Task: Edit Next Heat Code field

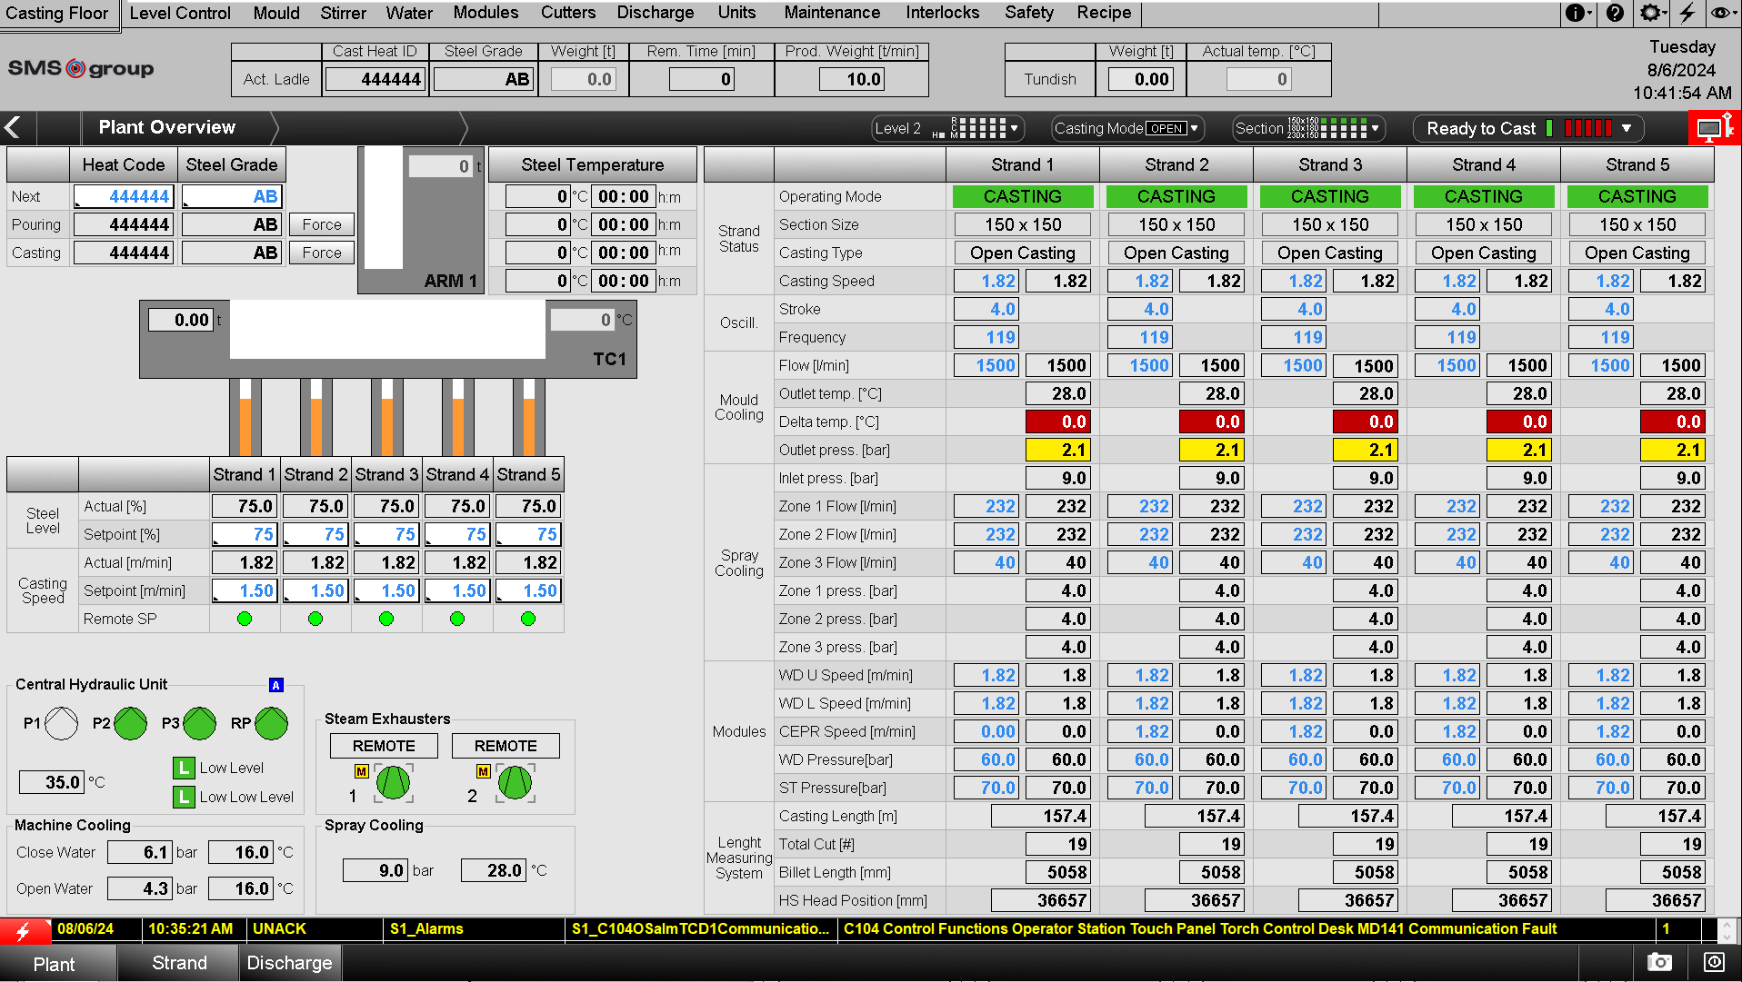Action: (x=124, y=196)
